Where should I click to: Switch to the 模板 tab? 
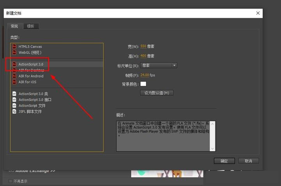click(31, 26)
